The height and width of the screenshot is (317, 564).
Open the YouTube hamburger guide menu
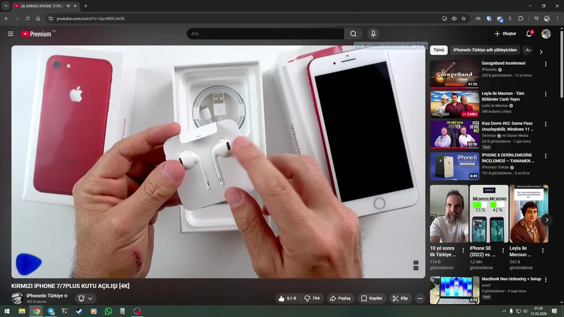(x=11, y=34)
